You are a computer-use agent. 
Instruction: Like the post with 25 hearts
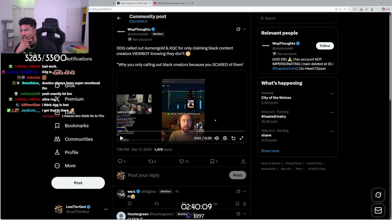coord(181,161)
